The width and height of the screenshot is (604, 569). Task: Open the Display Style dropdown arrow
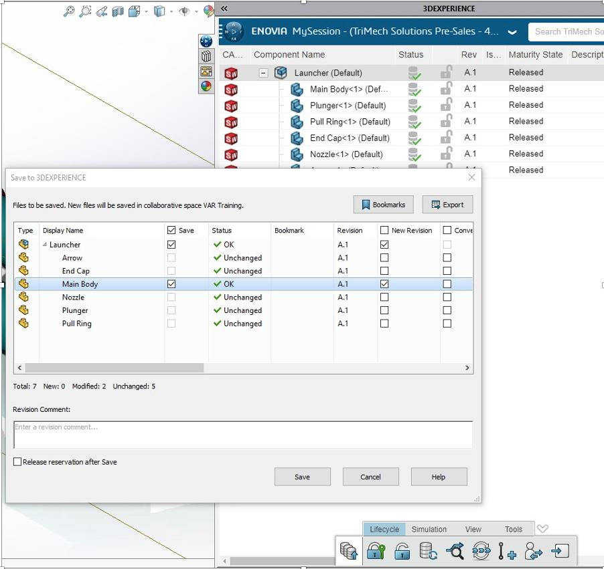tap(171, 12)
